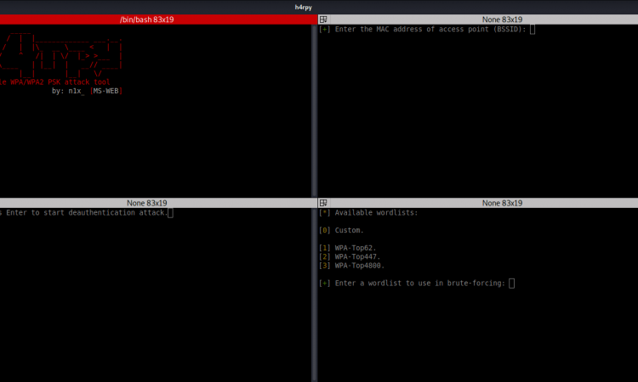Select bottom-left None 83x19 pane title
Image resolution: width=638 pixels, height=382 pixels.
point(147,203)
